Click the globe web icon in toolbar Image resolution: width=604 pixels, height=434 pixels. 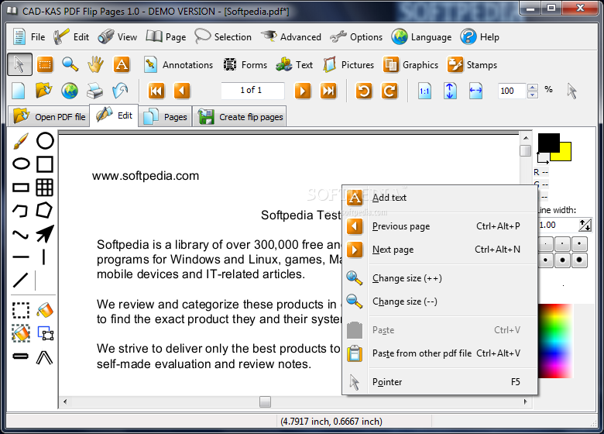70,91
